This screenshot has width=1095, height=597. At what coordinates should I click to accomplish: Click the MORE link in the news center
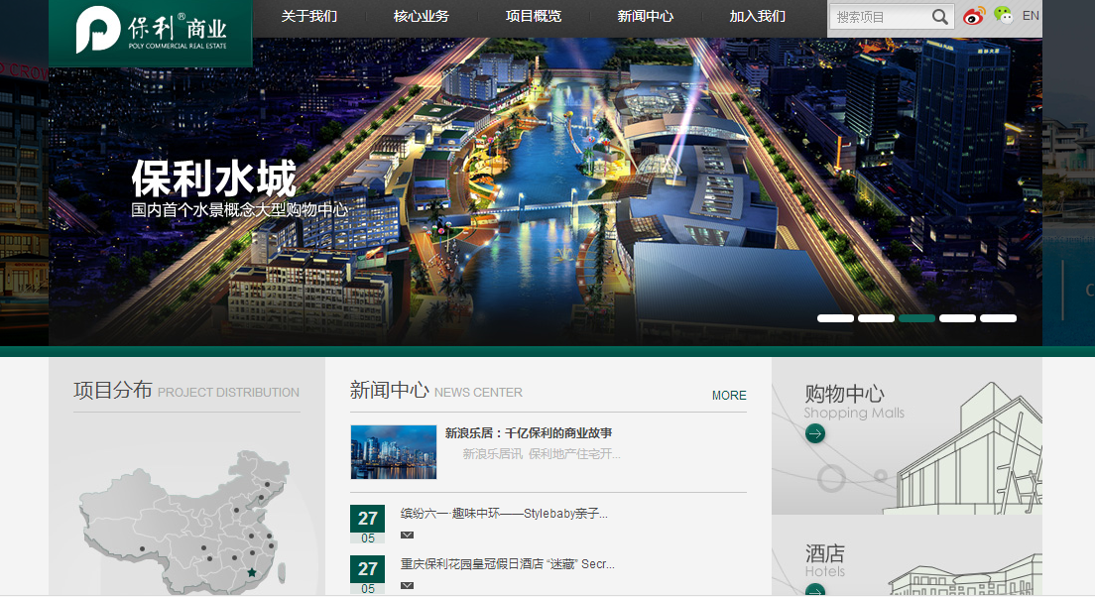[729, 396]
